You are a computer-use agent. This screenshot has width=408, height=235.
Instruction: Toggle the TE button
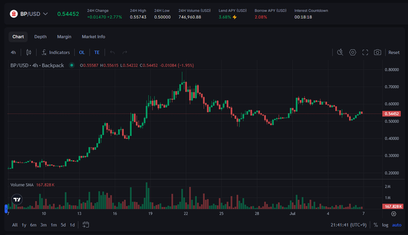tap(97, 53)
